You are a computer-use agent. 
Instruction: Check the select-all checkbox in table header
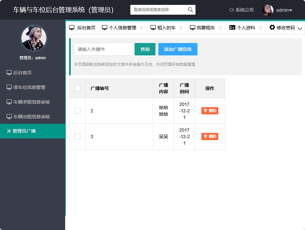coord(77,88)
